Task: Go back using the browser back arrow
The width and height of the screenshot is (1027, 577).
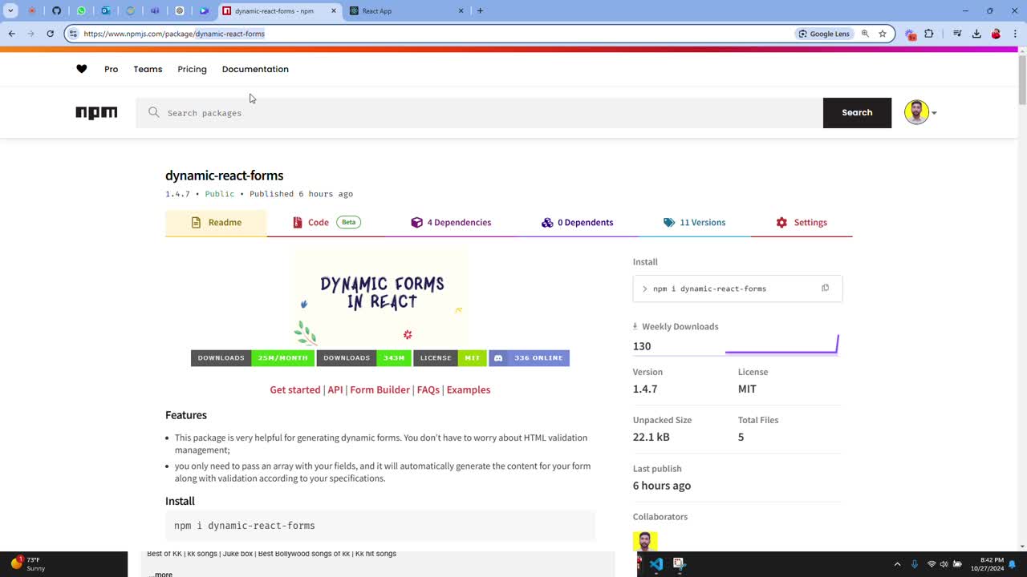Action: pos(12,34)
